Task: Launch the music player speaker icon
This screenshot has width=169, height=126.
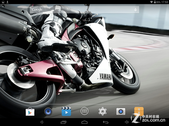Action: (48, 111)
